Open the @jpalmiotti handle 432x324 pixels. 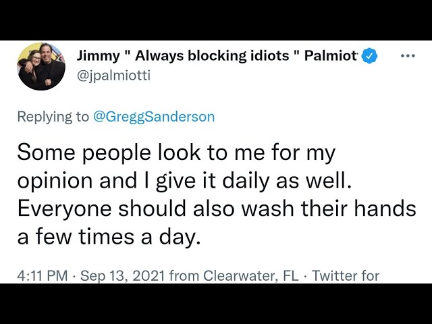tap(114, 76)
